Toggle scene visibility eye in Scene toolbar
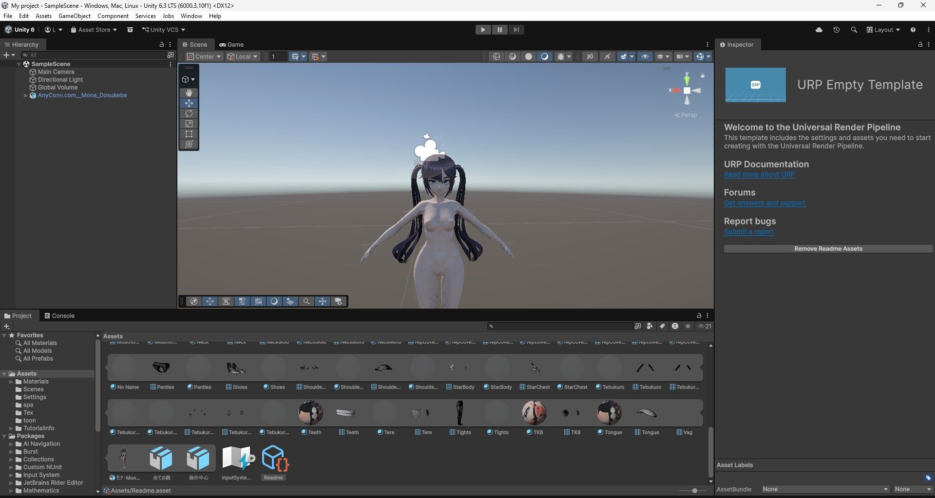 pos(645,56)
